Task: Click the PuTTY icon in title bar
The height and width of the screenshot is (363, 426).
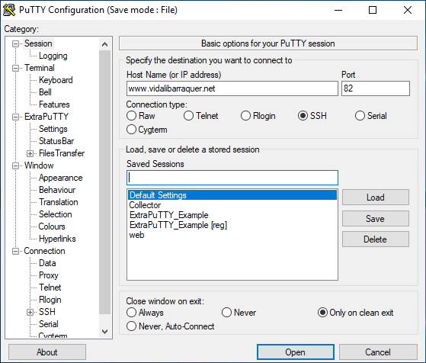Action: (9, 10)
